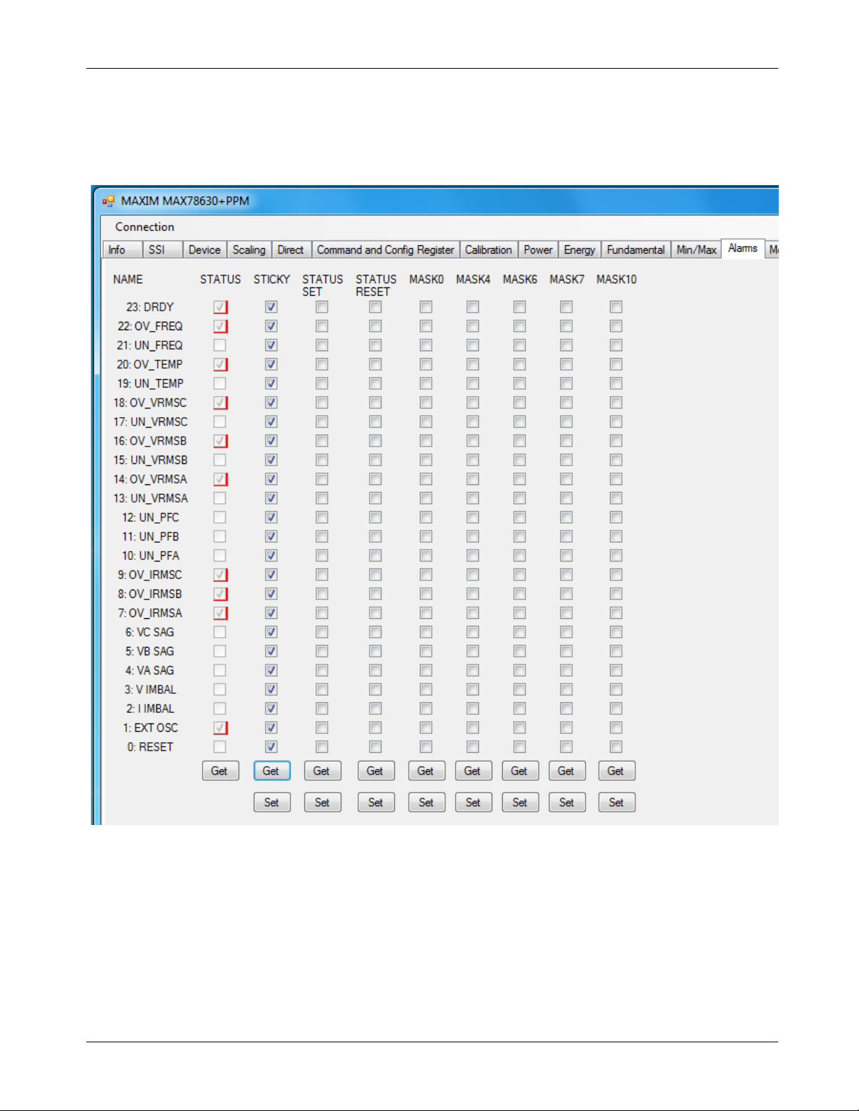This screenshot has width=859, height=1111.
Task: Toggle STATUS checkbox for 1: EXT OSC
Action: (220, 728)
